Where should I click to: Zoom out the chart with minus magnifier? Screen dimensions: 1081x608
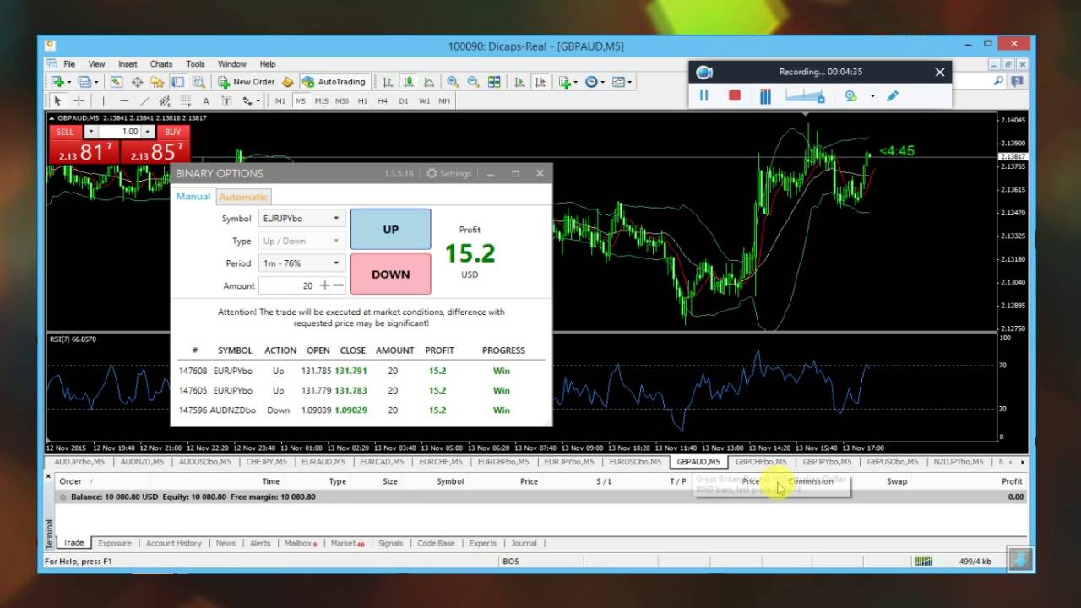coord(473,82)
